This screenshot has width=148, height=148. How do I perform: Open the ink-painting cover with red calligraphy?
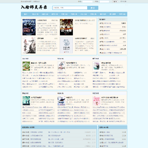29,45
